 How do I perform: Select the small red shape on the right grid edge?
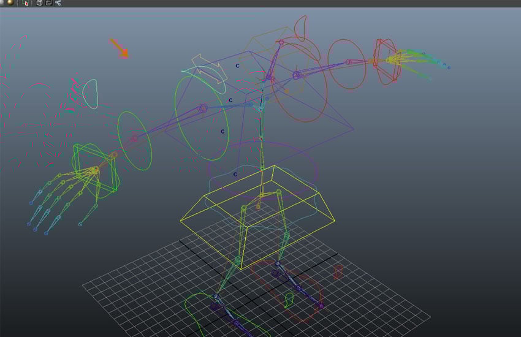coord(338,271)
